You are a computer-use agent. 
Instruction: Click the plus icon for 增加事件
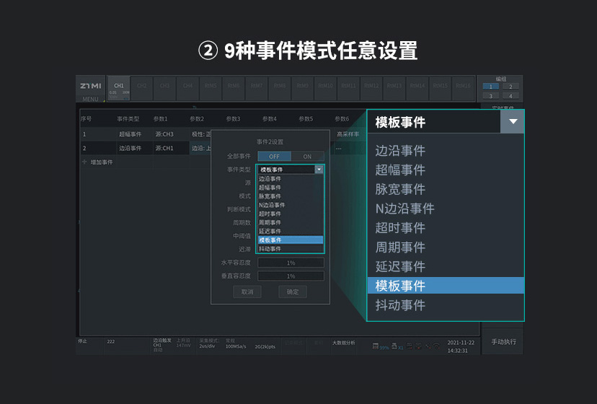[84, 162]
